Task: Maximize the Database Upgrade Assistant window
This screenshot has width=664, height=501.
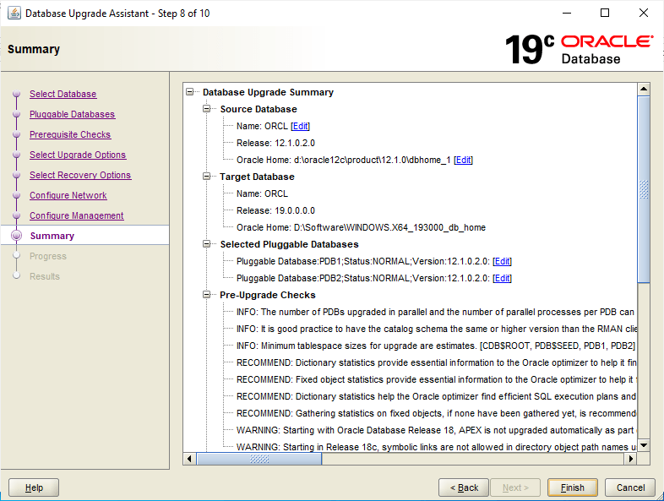Action: coord(605,14)
